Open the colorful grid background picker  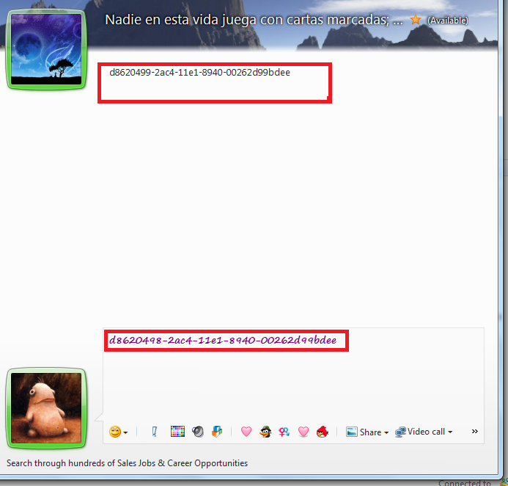click(177, 432)
